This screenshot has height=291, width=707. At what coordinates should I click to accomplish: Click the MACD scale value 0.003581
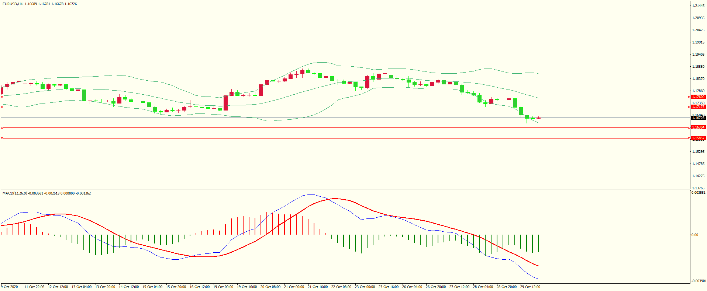click(x=699, y=193)
